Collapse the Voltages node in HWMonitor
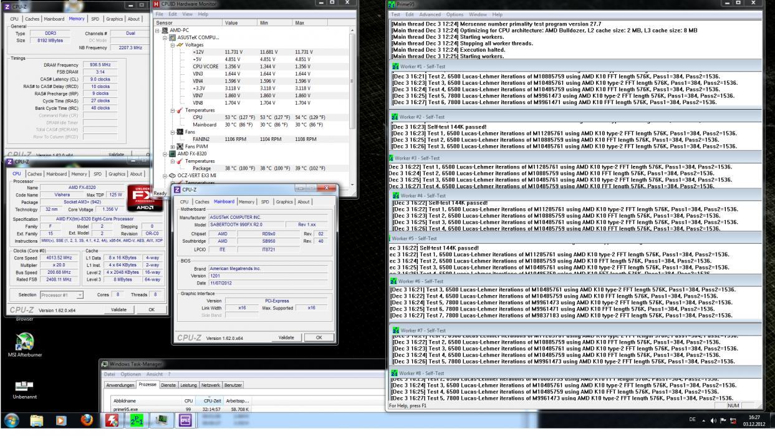Viewport: 775px width, 436px height. click(173, 46)
